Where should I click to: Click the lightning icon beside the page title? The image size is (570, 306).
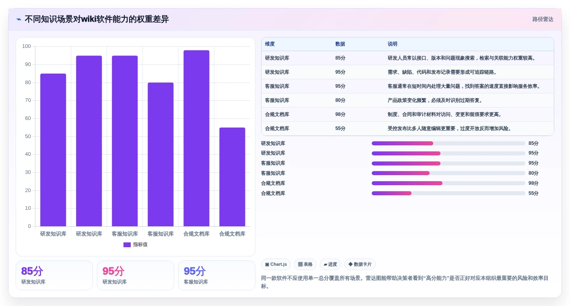[19, 19]
